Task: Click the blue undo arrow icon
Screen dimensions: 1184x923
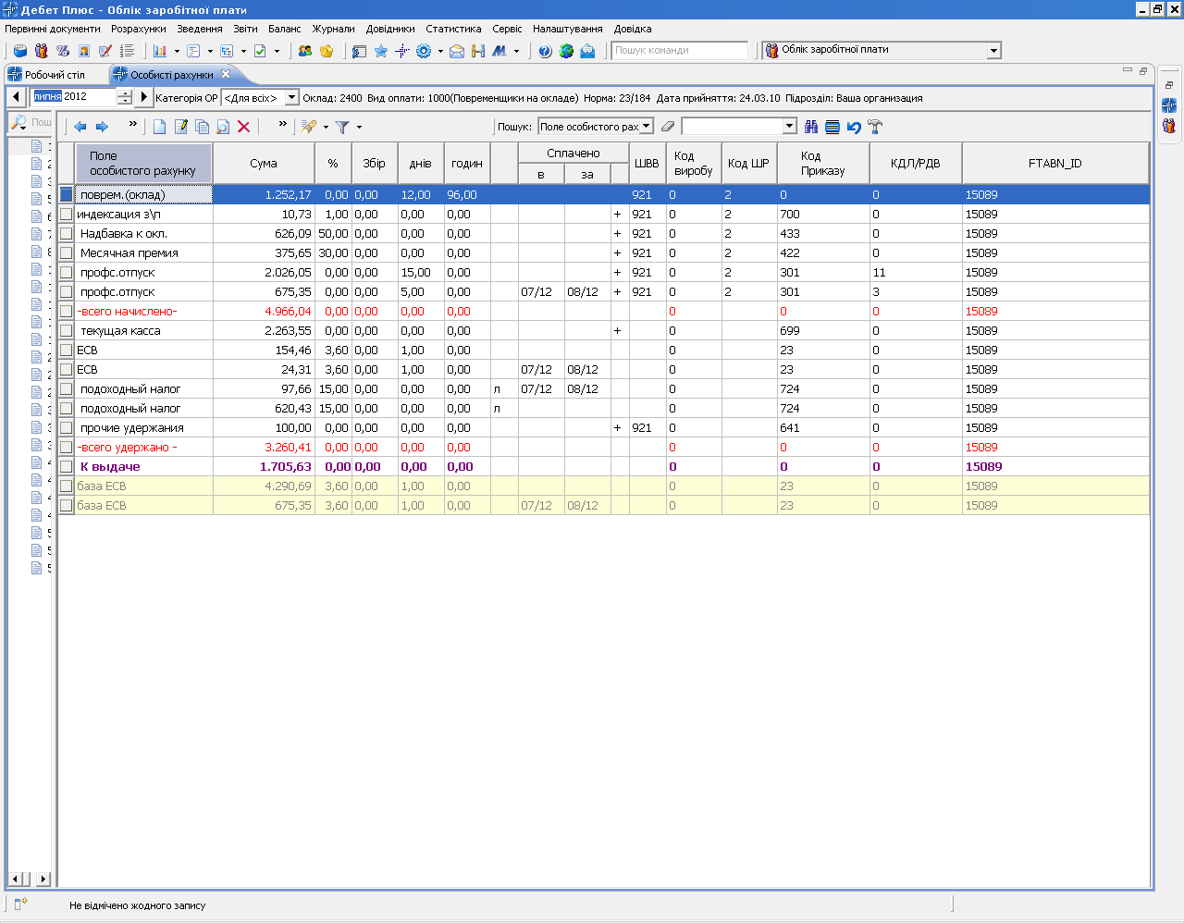Action: [x=854, y=127]
